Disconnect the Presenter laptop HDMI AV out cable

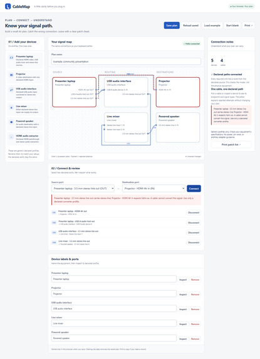pyautogui.click(x=194, y=212)
